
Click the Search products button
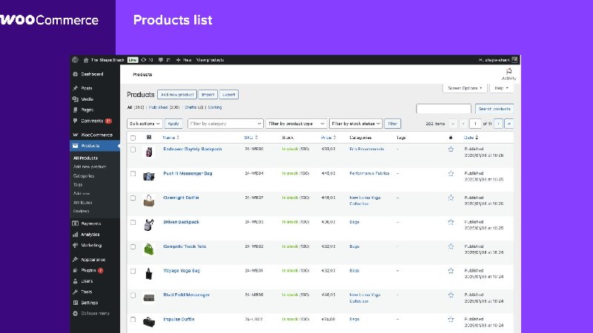494,109
